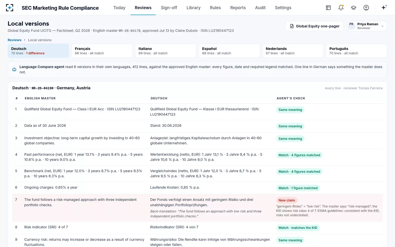Open the graduation cap learning icon

click(x=354, y=8)
